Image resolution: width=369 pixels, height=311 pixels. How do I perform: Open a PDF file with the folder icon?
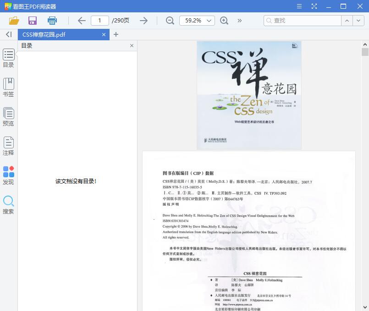[x=14, y=21]
